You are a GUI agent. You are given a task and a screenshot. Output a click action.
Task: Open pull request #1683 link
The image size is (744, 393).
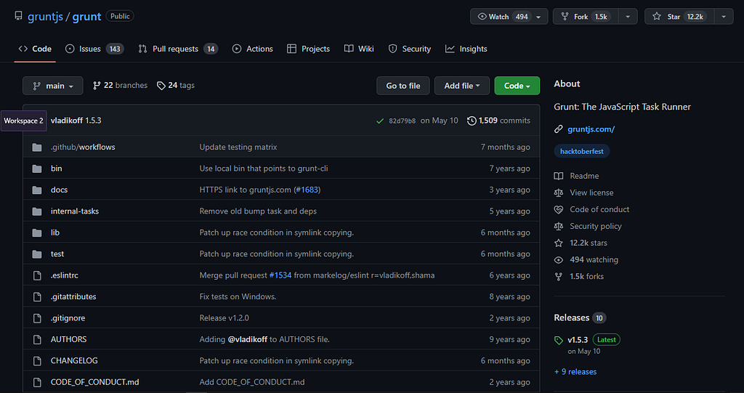pos(307,190)
